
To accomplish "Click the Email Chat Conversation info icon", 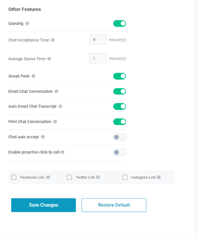I will (56, 91).
